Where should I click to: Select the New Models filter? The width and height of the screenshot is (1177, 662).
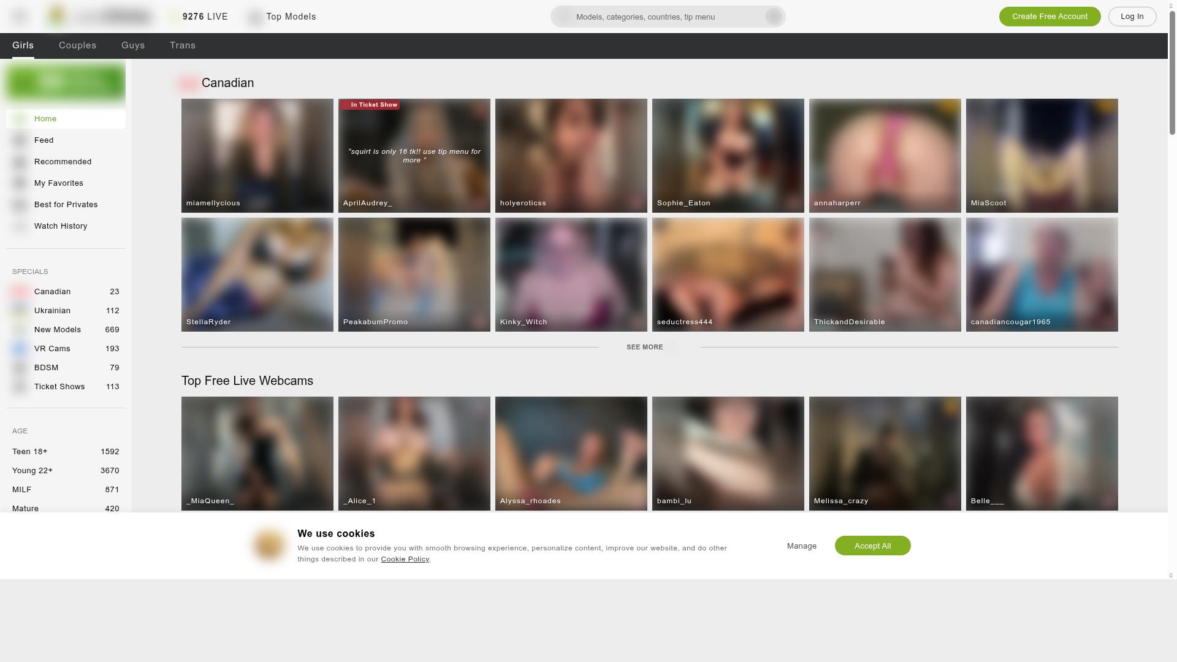(57, 330)
